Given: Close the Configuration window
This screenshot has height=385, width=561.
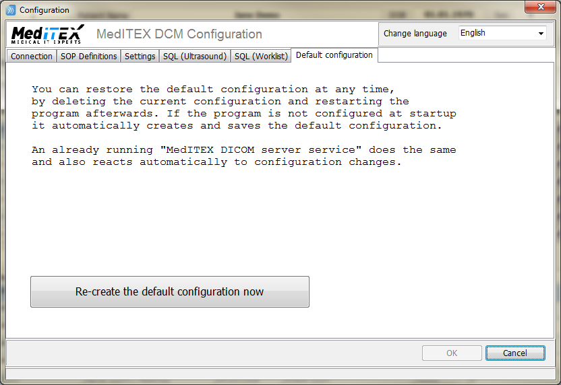Looking at the screenshot, I should [x=541, y=7].
